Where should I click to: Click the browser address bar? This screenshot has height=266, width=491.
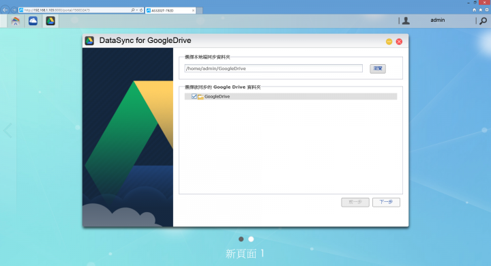tap(75, 10)
